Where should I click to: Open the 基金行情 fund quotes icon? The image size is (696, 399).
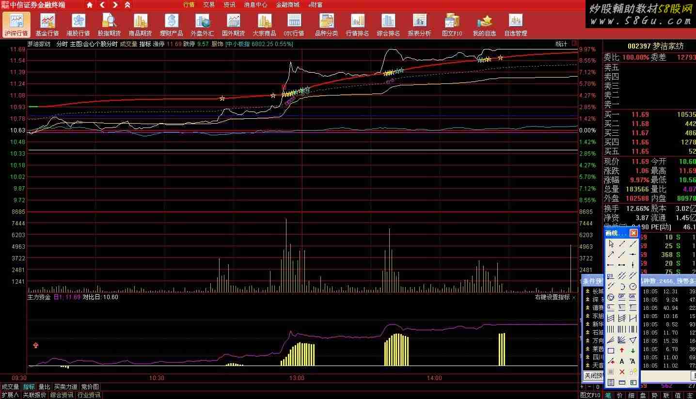(47, 24)
